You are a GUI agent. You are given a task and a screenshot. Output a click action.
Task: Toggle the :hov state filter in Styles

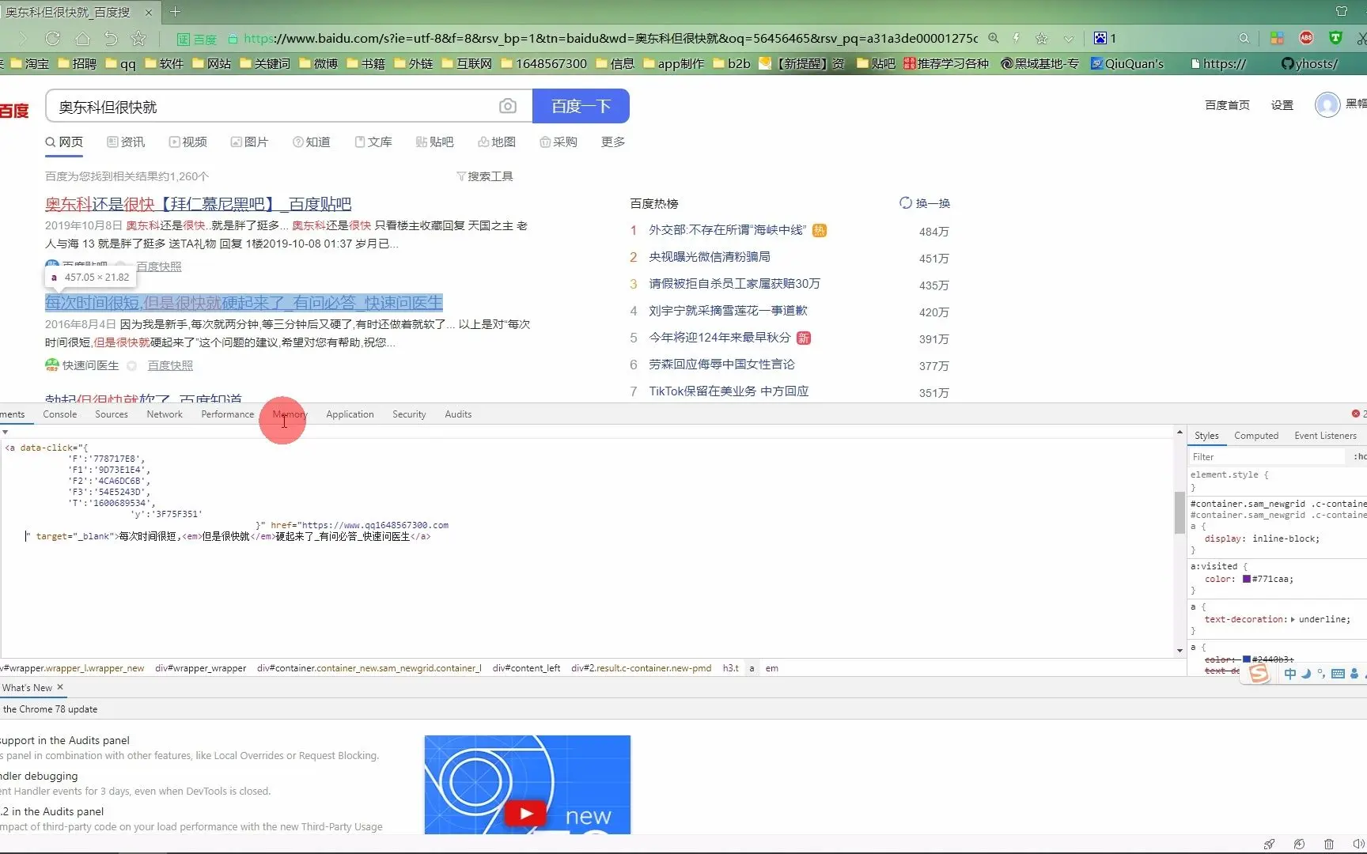1360,456
